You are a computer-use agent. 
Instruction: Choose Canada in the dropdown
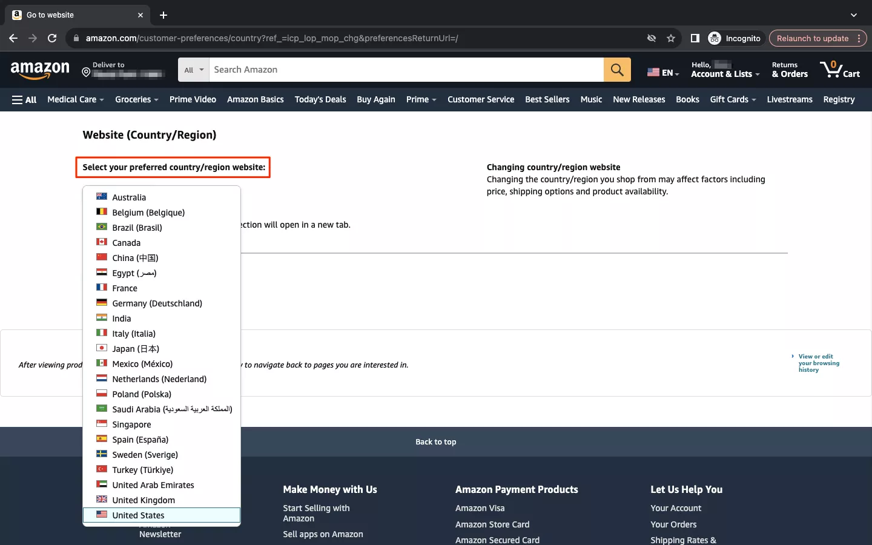(162, 243)
